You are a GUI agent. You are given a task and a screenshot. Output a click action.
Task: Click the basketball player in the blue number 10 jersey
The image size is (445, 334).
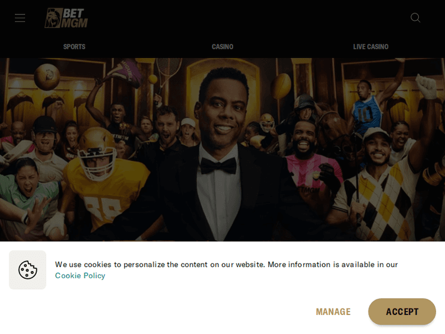tap(367, 108)
